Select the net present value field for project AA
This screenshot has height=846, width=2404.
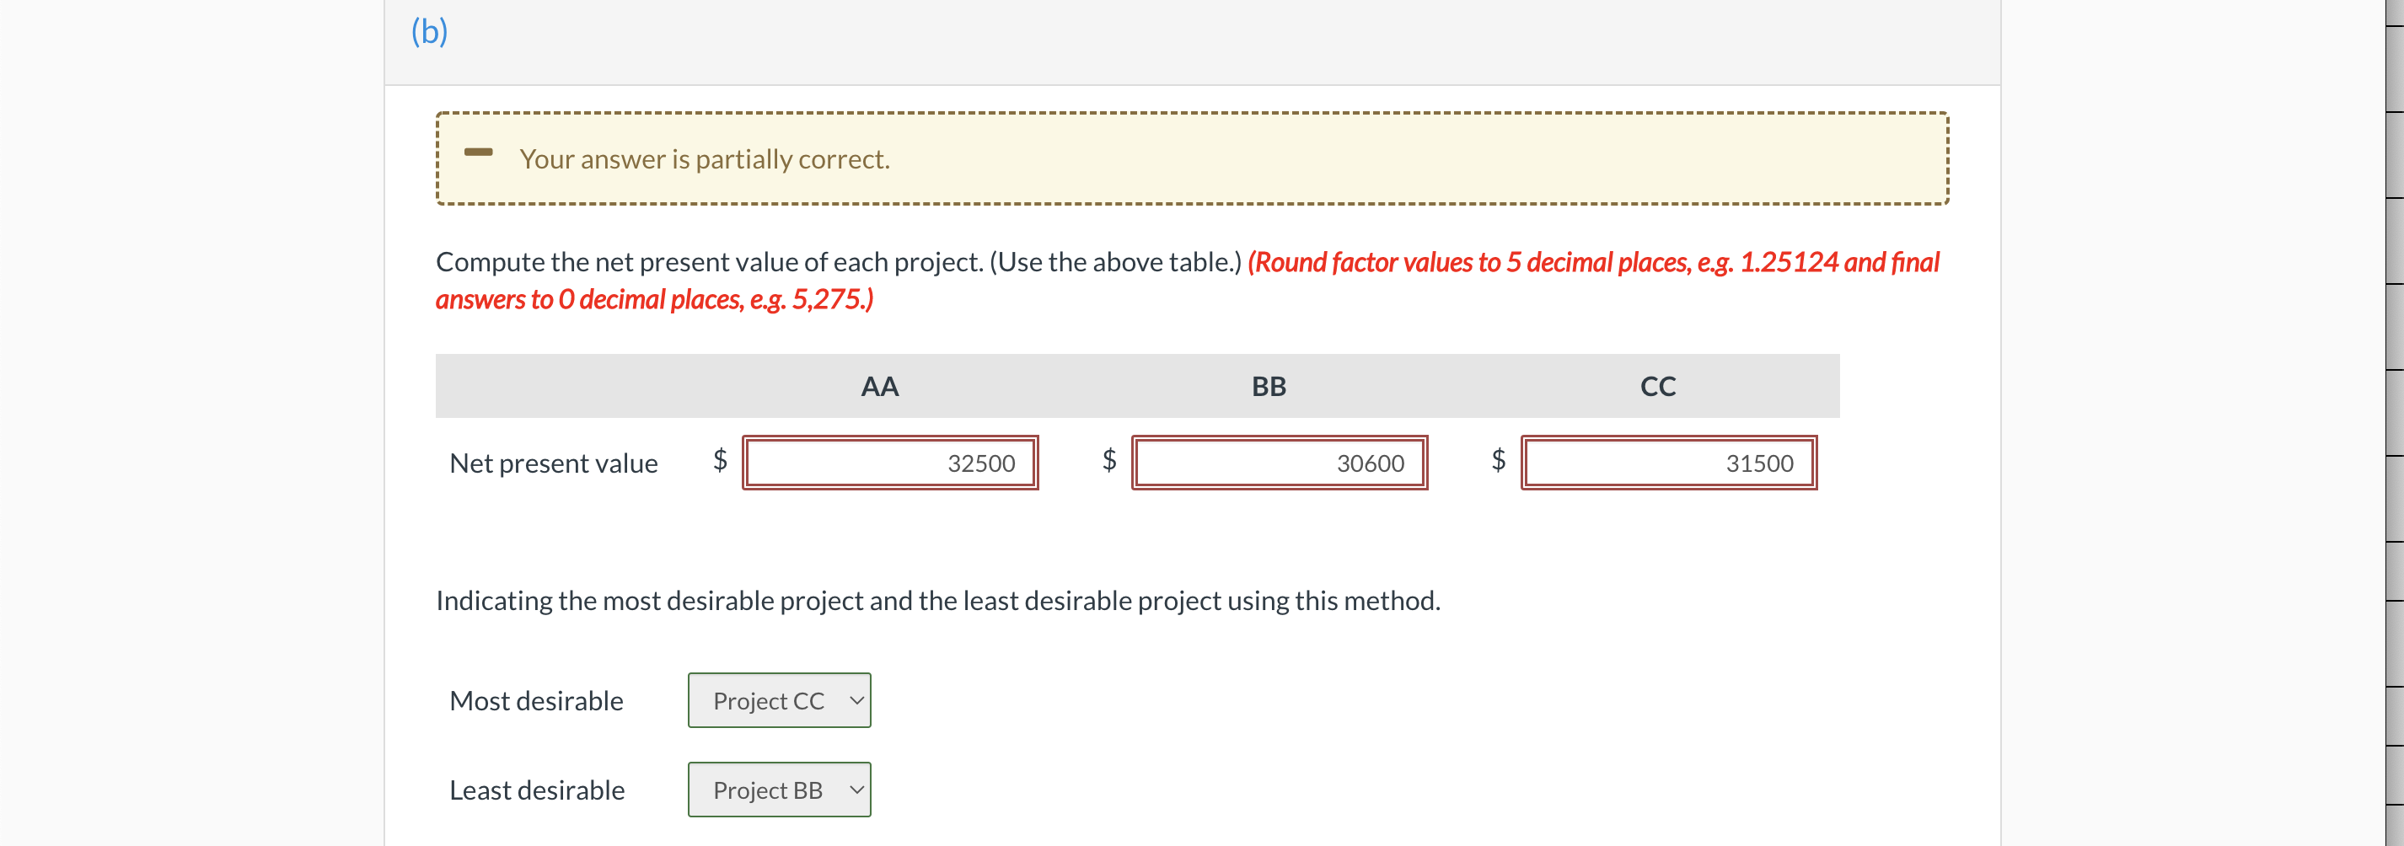pyautogui.click(x=889, y=463)
